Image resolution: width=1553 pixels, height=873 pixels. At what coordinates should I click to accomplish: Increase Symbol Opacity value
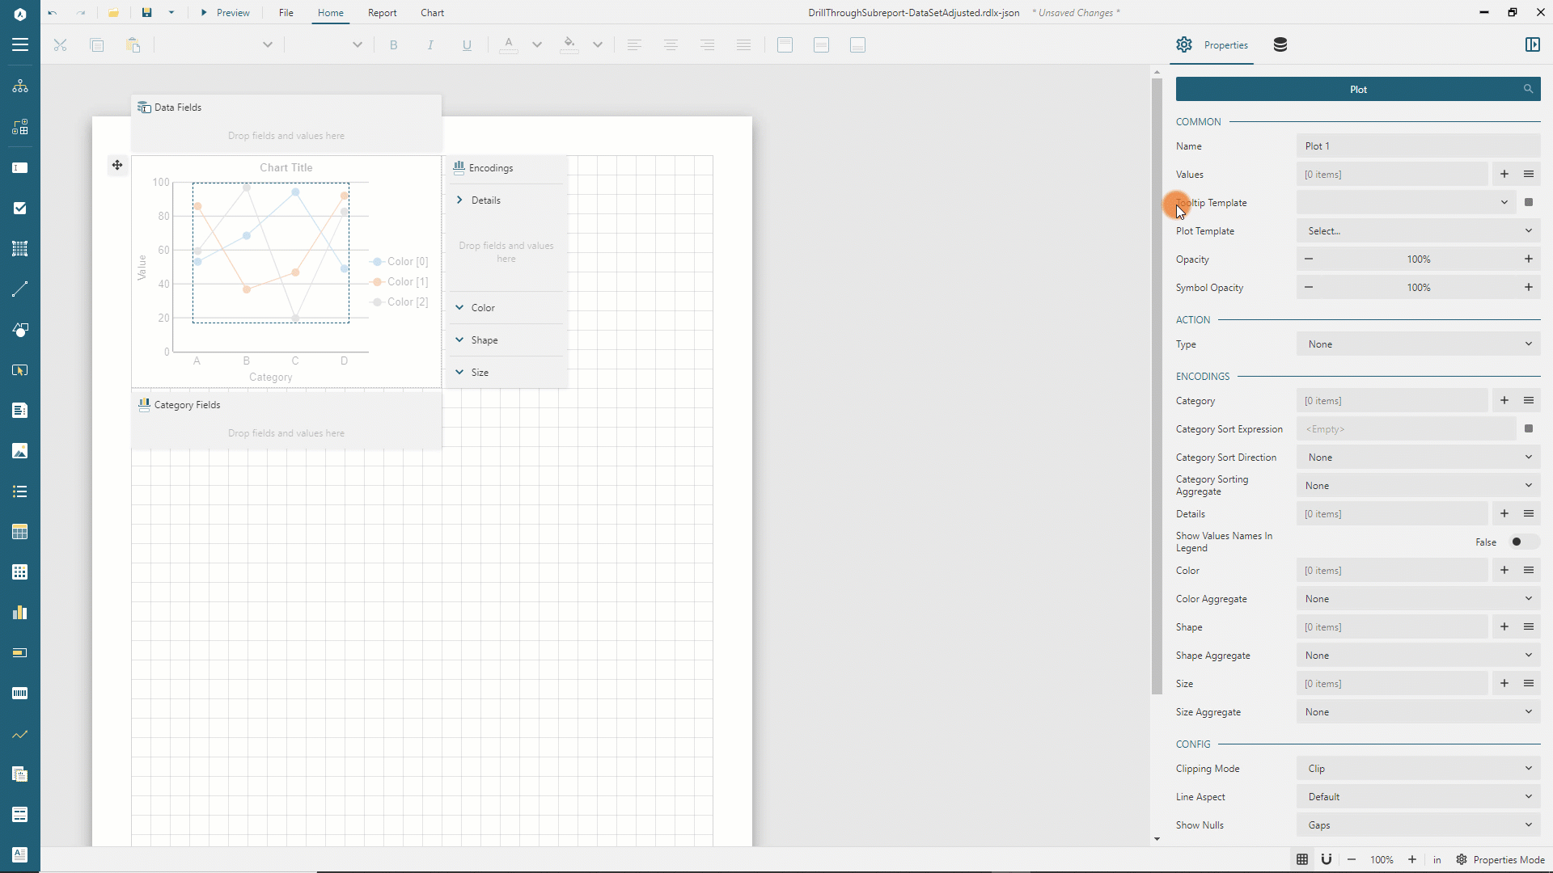(1529, 288)
